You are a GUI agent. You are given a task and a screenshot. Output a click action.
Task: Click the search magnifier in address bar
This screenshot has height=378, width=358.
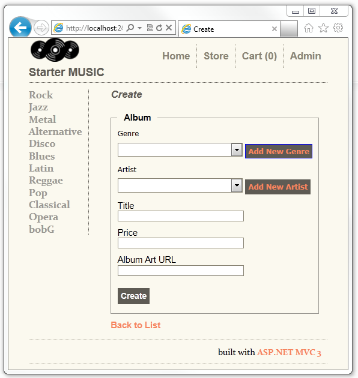point(130,28)
